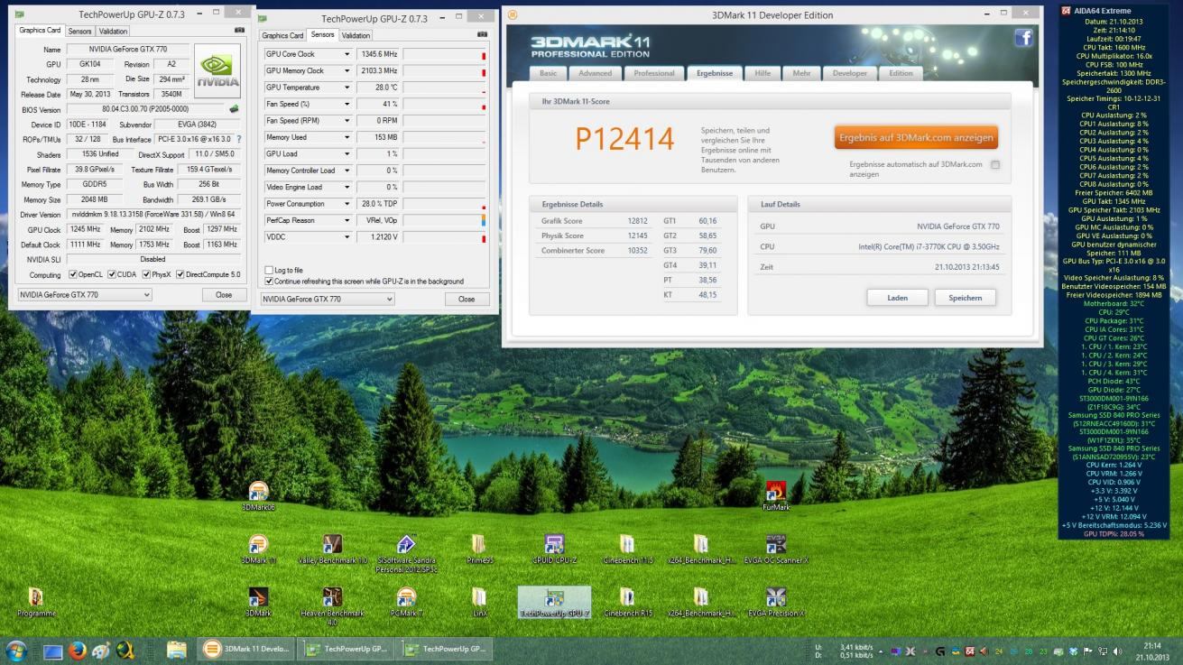Open the 3DMark 11 desktop shortcut
Viewport: 1183px width, 665px height.
[x=258, y=550]
